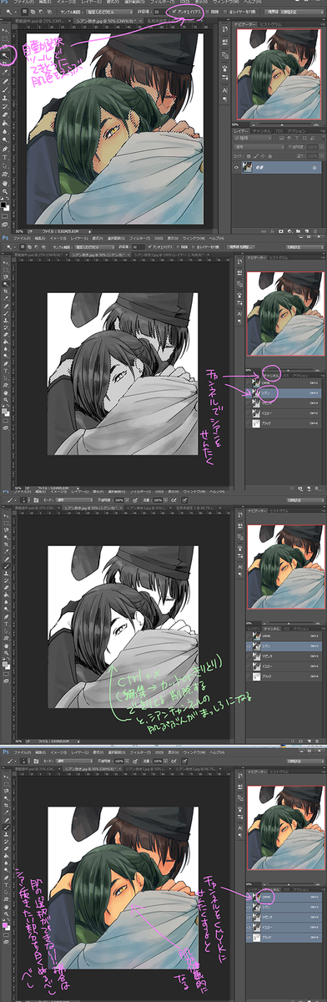Select the Rectangular Marquee tool in the top screenshot

pos(6,38)
